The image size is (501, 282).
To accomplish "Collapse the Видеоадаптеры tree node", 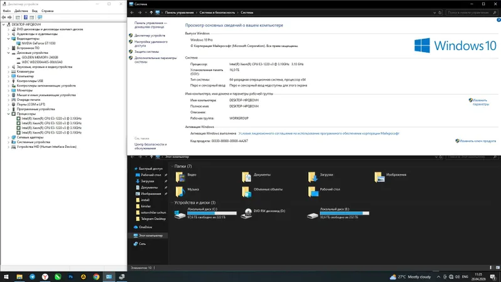I will 9,39.
